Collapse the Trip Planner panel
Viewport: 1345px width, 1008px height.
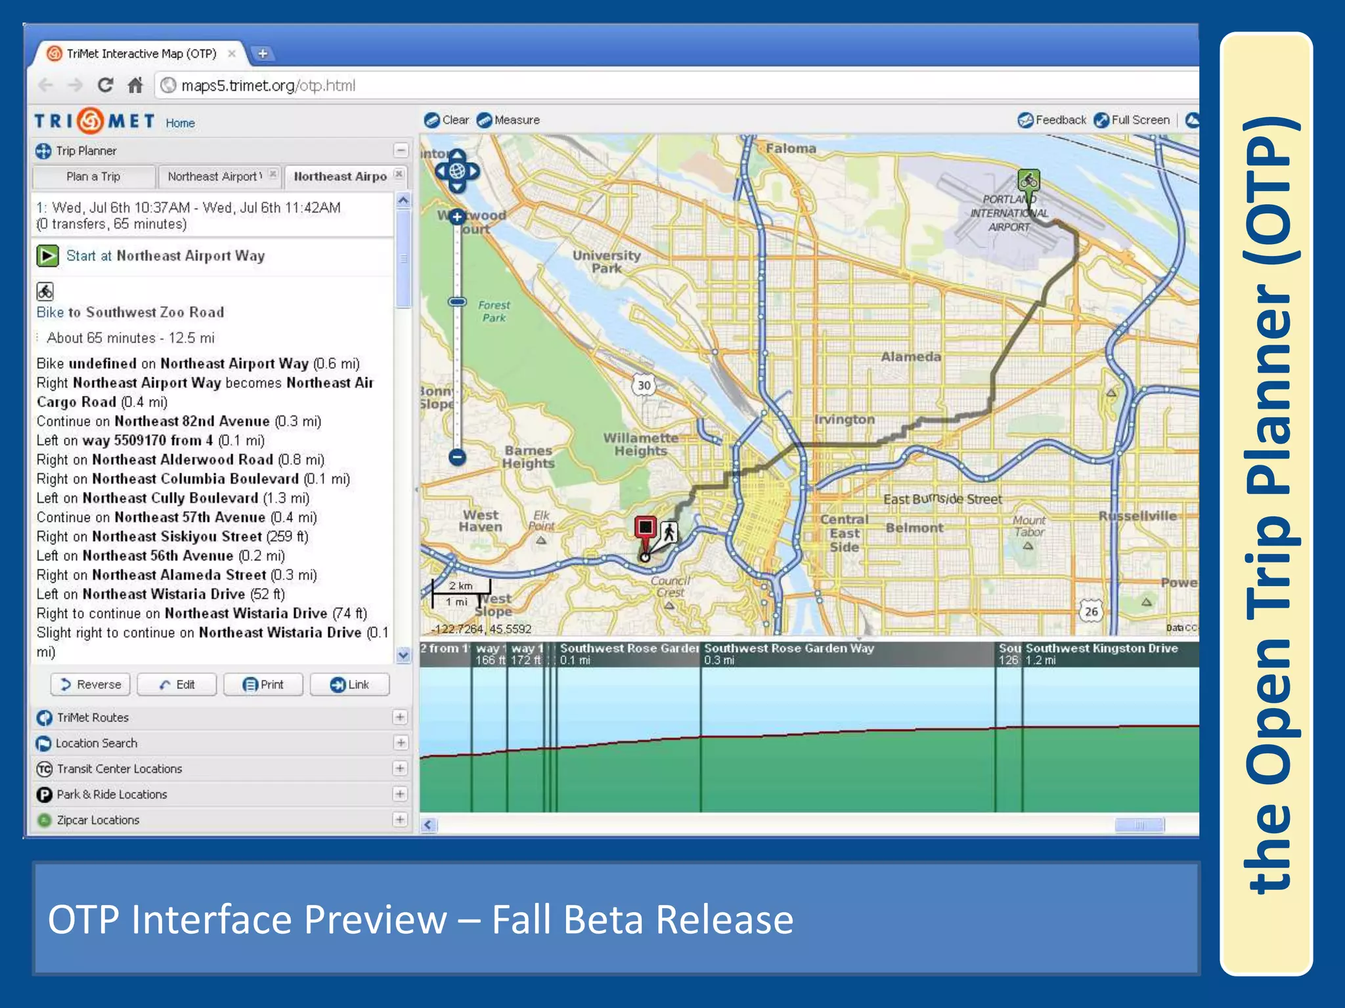(401, 150)
